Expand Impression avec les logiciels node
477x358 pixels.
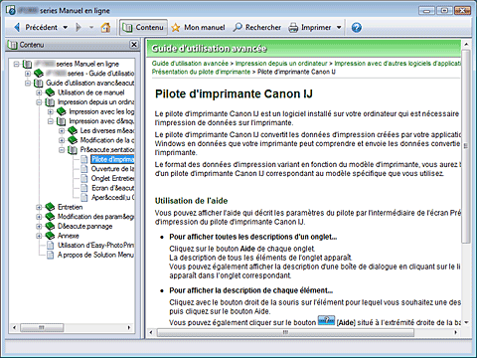click(x=51, y=111)
